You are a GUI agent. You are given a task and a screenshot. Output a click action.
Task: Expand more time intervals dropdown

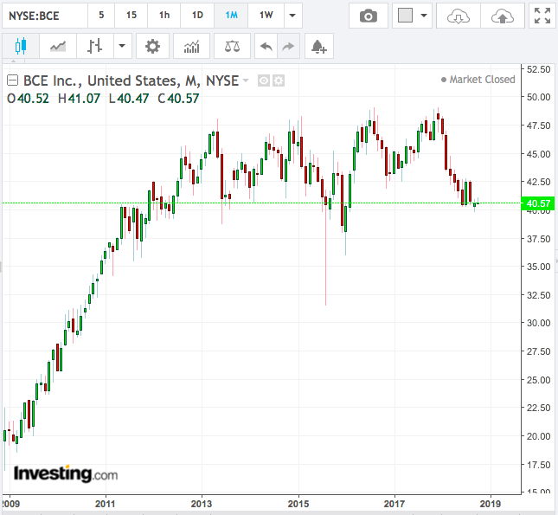tap(293, 16)
